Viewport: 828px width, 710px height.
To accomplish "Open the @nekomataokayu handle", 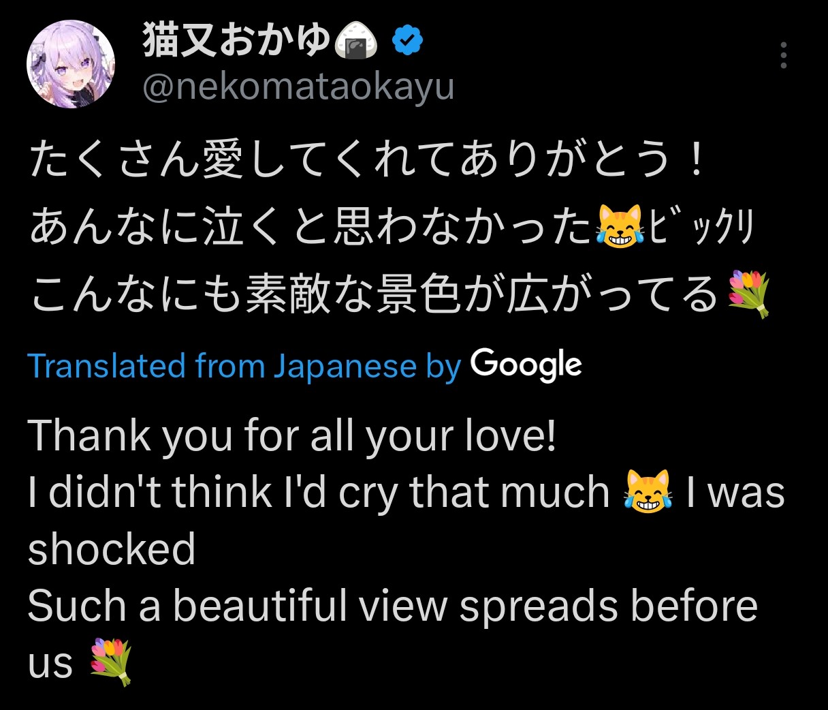I will [x=298, y=87].
